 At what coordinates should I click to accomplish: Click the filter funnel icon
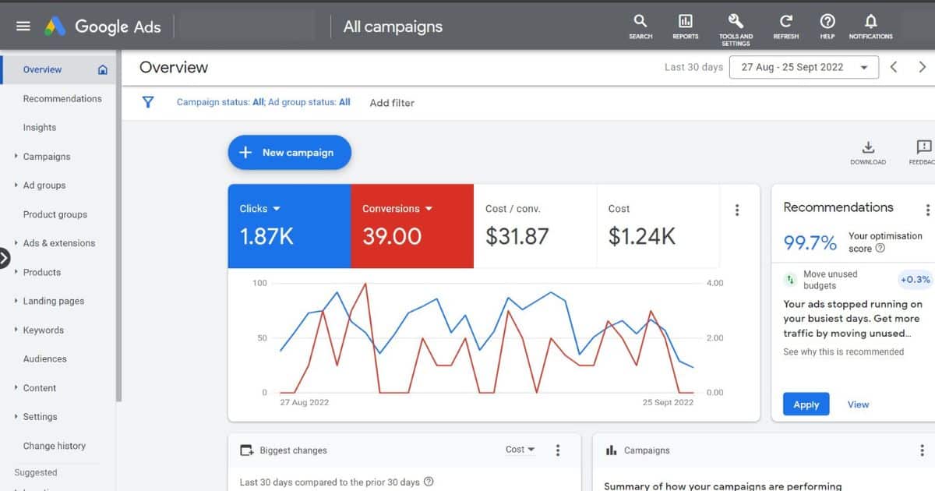[148, 102]
